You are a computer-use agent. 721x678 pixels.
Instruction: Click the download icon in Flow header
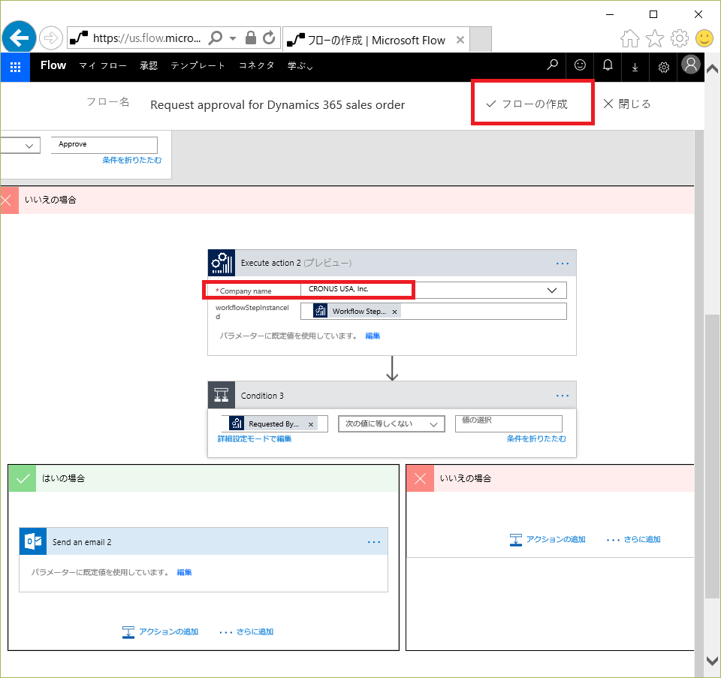pos(635,67)
